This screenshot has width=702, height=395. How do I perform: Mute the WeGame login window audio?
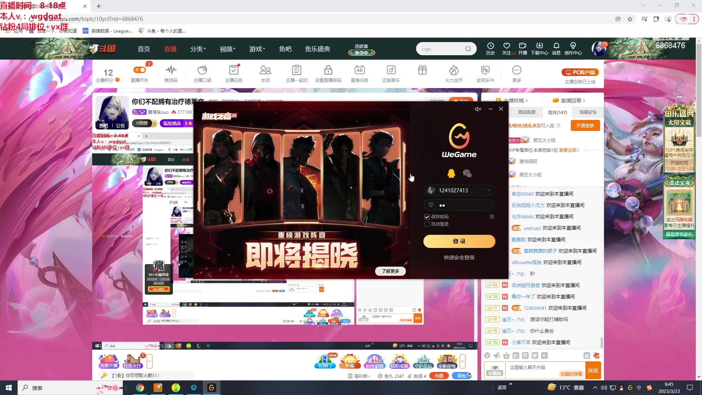pos(478,109)
